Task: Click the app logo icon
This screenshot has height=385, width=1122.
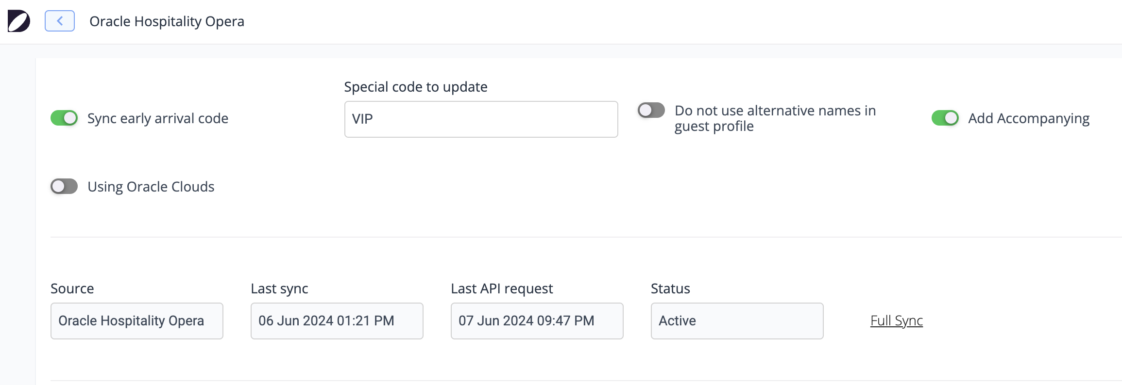Action: (19, 21)
